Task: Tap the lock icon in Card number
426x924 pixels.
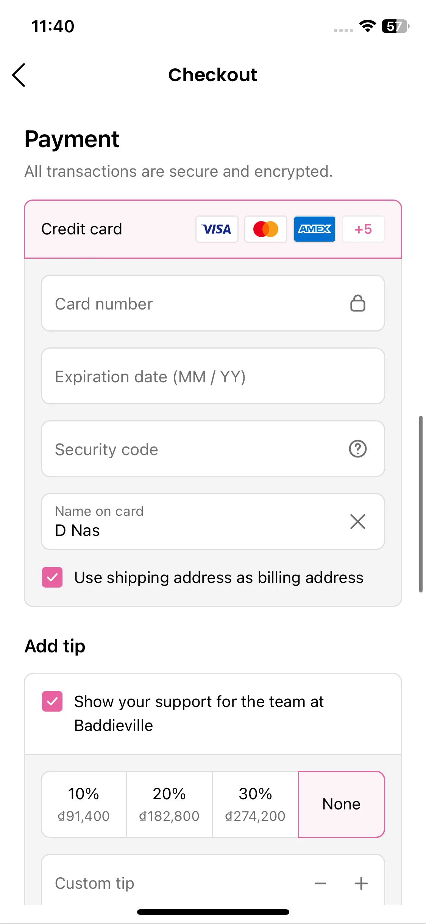Action: coord(357,303)
